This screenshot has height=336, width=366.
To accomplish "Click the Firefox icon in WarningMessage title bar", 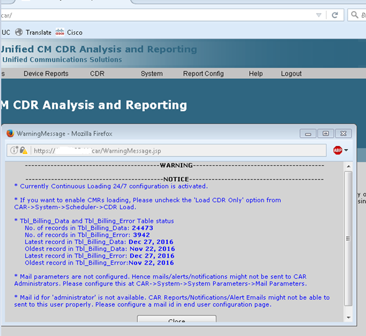I will (x=11, y=134).
